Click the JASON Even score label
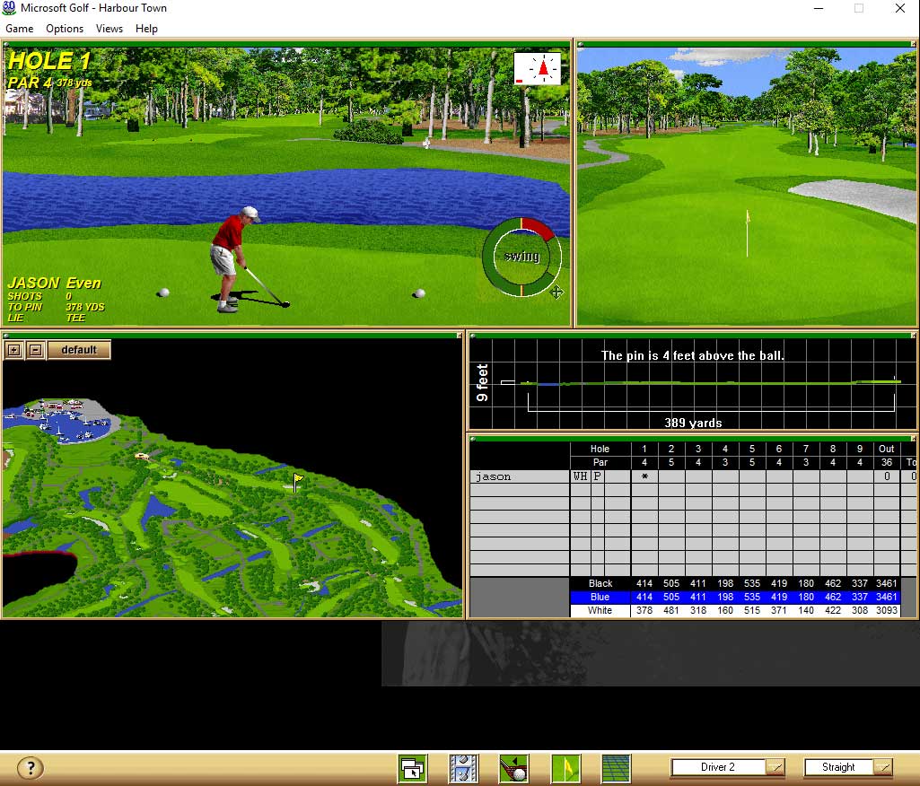The width and height of the screenshot is (920, 786). click(55, 284)
